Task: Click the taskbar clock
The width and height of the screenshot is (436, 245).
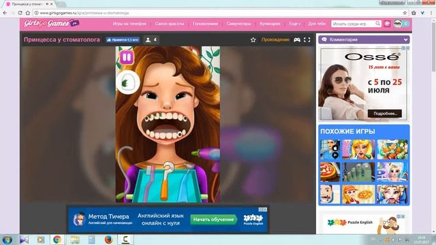Action: coord(422,240)
